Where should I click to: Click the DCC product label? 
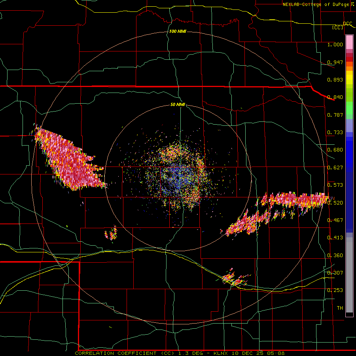point(348,24)
